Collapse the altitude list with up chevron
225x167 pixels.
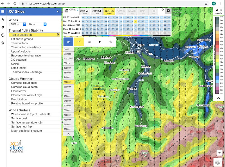click(x=68, y=134)
